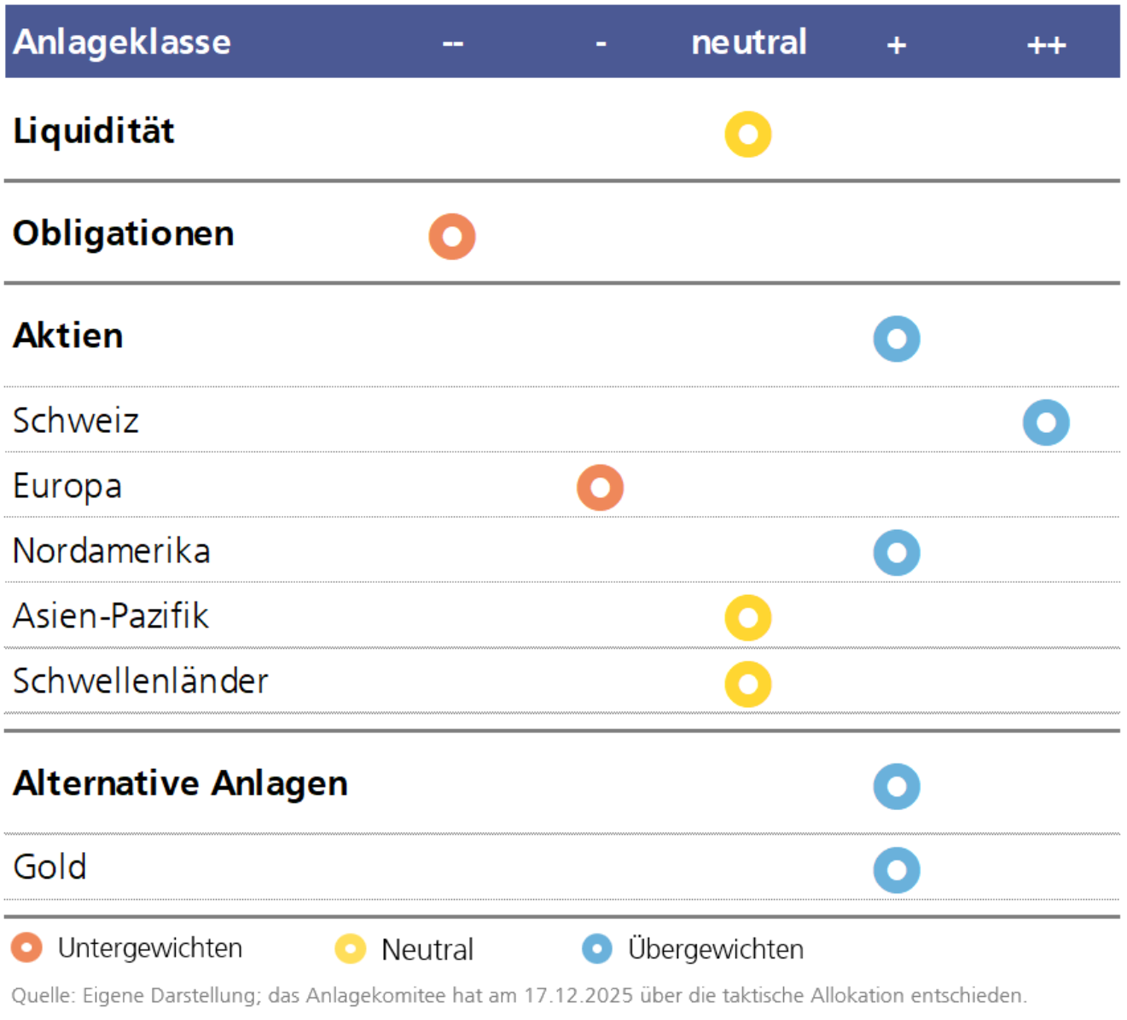Viewport: 1127px width, 1020px height.
Task: Click the blue marker in Nordamerika row
Action: click(897, 552)
